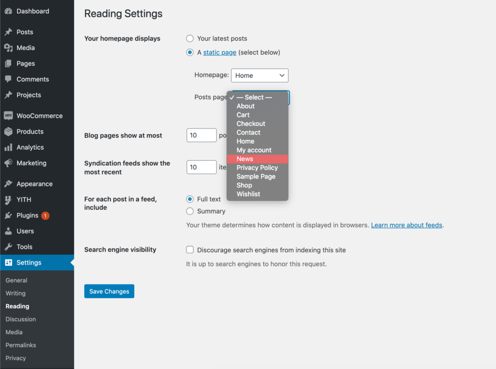Focus the syndication feeds number field
The width and height of the screenshot is (496, 369).
(201, 167)
